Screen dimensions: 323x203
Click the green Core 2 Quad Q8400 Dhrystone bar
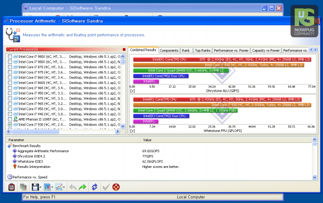(x=181, y=71)
